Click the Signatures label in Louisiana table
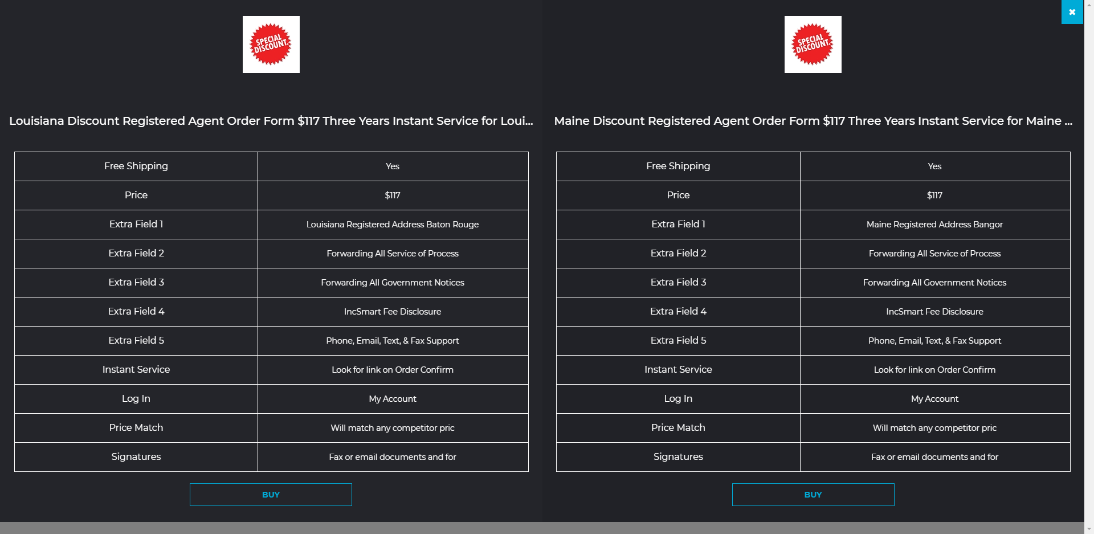The height and width of the screenshot is (534, 1094). [136, 456]
